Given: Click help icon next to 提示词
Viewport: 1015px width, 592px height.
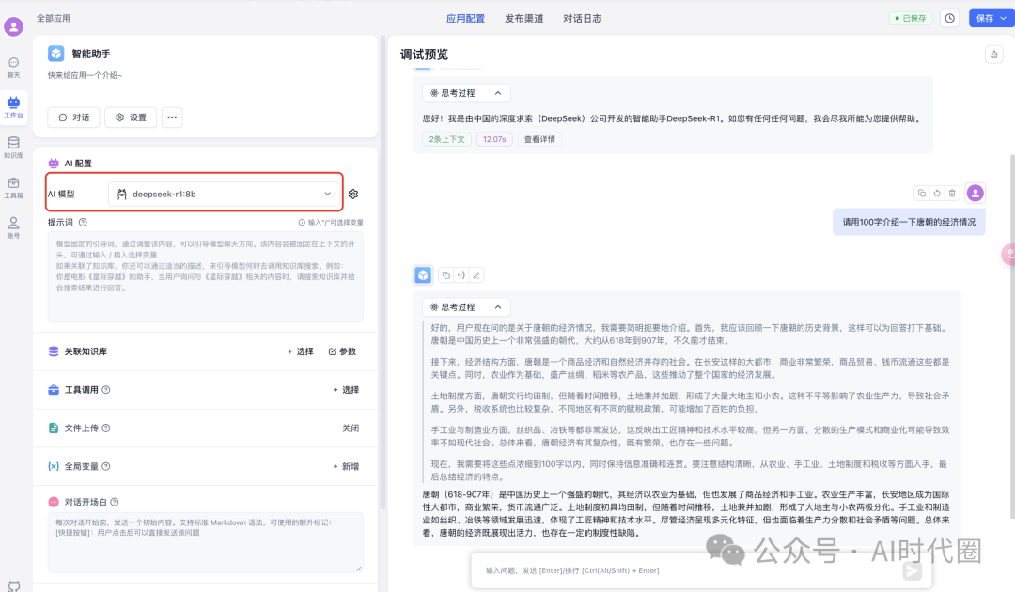Looking at the screenshot, I should click(x=83, y=222).
